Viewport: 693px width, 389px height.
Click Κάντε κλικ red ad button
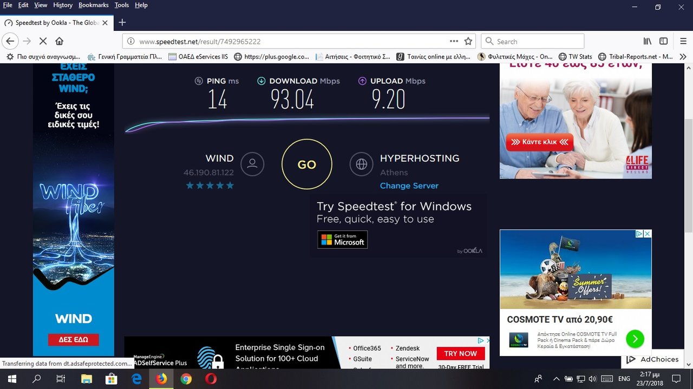[x=539, y=142]
